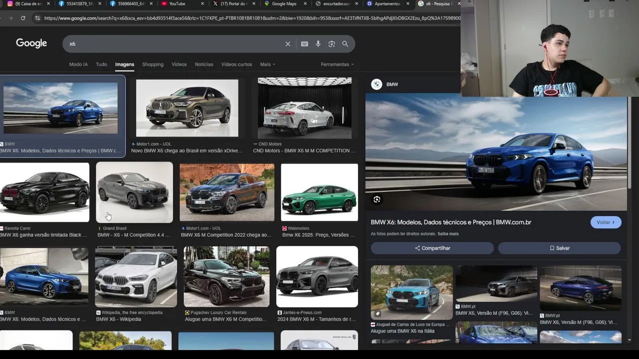Viewport: 639px width, 359px height.
Task: Open the Vídeos curtos tab
Action: 237,64
